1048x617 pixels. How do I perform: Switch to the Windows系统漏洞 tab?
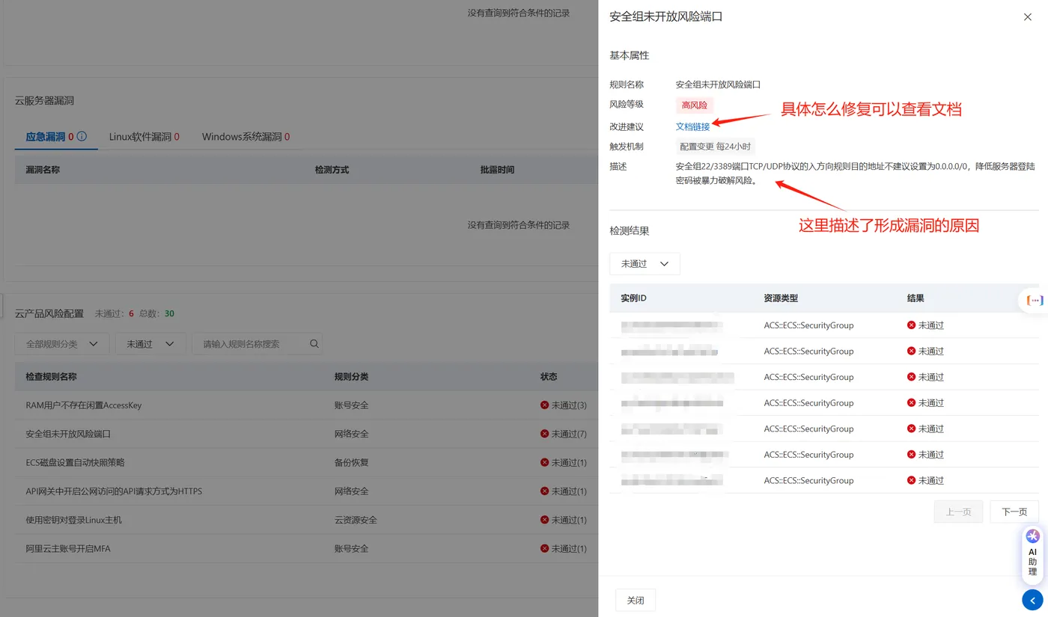246,137
